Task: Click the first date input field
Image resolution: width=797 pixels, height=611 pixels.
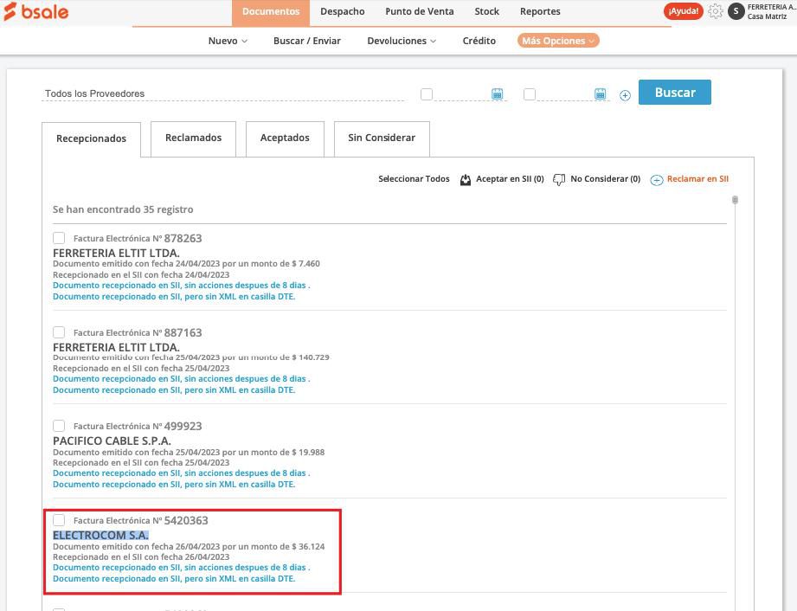Action: pos(461,94)
